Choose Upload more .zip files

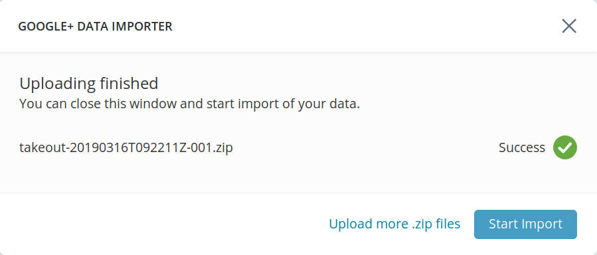pyautogui.click(x=394, y=224)
